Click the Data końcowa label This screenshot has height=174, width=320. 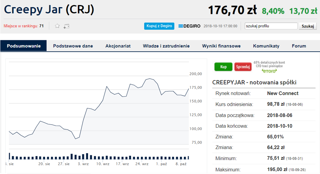coord(232,126)
